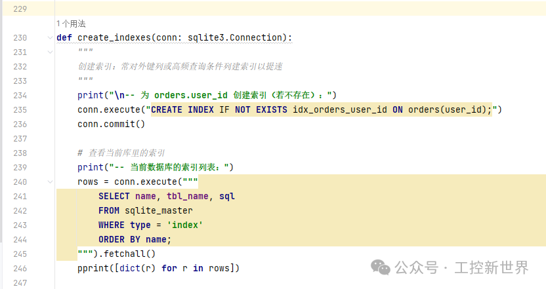Screen dimensions: 546x289
Task: Collapse the create_indexes function fold arrow
Action: [x=51, y=38]
